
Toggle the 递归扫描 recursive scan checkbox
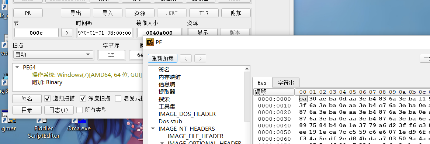[x=47, y=98]
